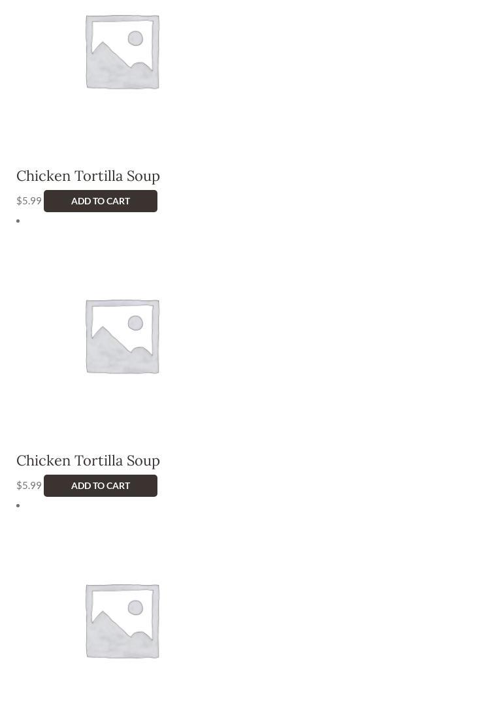
Task: Click the word Tortilla in the first title
Action: pyautogui.click(x=99, y=176)
